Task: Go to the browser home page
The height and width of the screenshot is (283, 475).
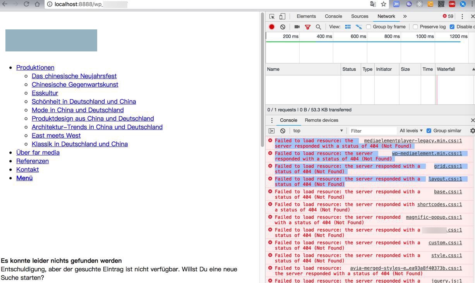Action: click(x=37, y=4)
